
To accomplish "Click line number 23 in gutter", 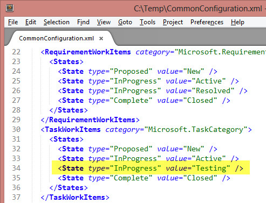I will pyautogui.click(x=16, y=62).
